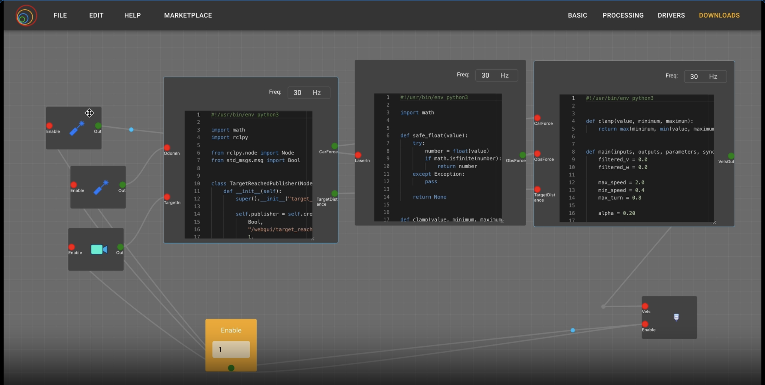Click the TargetIn input port

point(167,197)
